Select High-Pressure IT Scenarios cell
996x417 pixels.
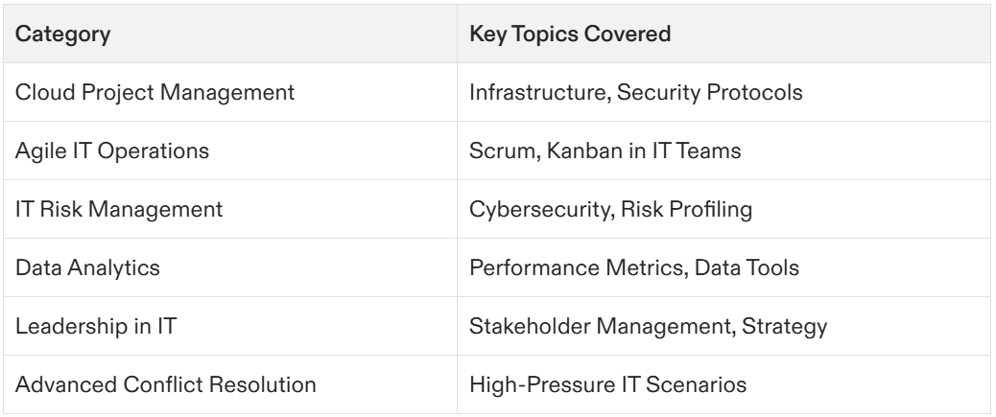coord(723,384)
